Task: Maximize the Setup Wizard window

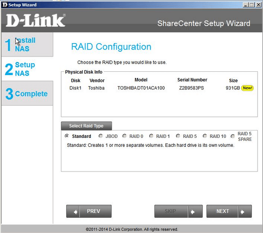Action: click(251, 5)
